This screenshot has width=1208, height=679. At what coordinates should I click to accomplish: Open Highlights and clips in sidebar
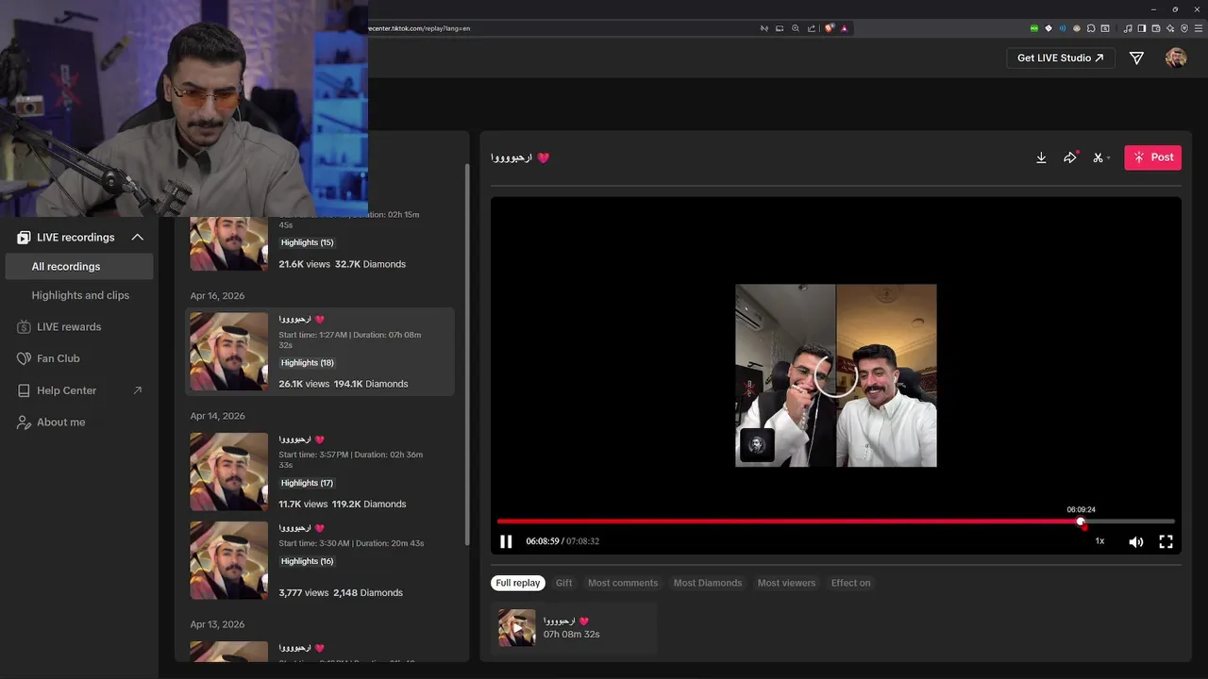pos(79,295)
